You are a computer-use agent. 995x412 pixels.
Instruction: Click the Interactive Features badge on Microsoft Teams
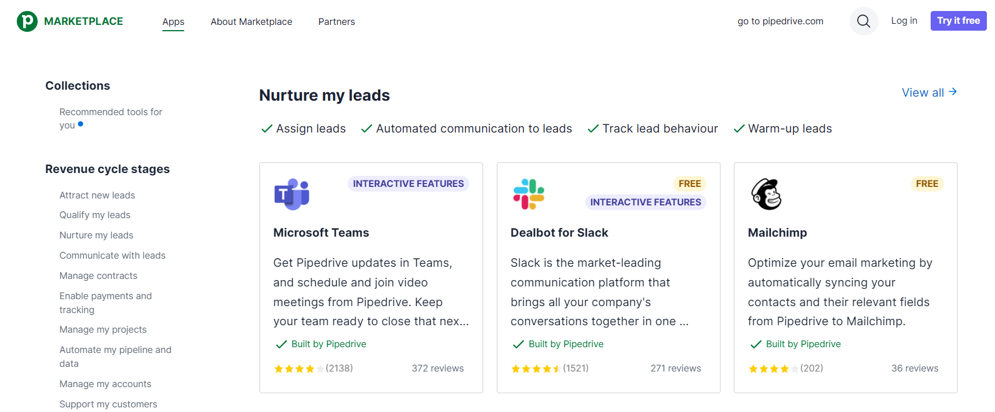tap(408, 183)
